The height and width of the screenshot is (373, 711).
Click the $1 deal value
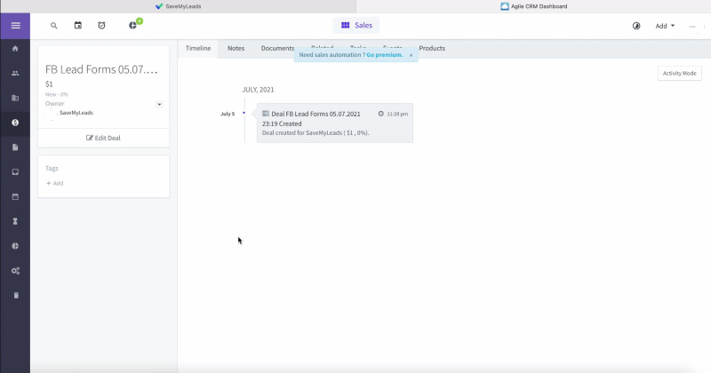49,83
